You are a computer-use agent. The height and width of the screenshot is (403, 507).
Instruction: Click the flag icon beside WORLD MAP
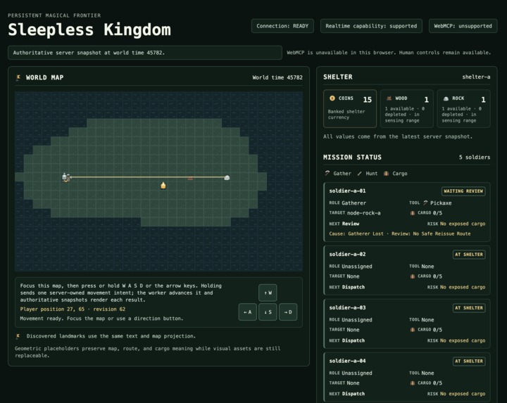click(x=18, y=77)
